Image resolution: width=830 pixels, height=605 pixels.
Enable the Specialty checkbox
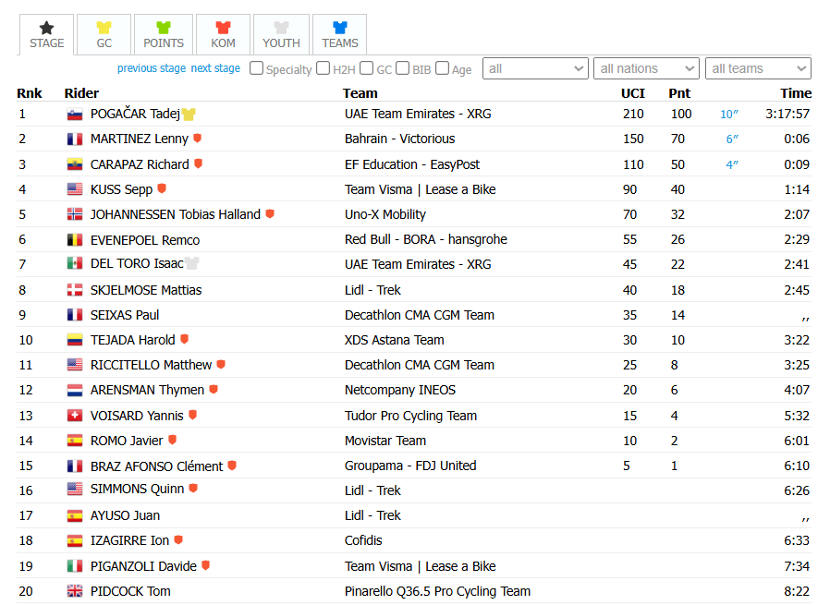coord(256,68)
